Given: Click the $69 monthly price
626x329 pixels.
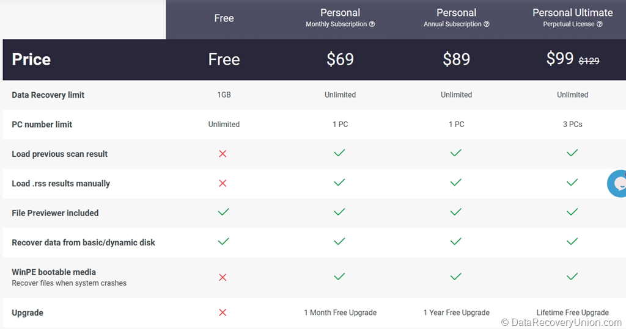Looking at the screenshot, I should (340, 59).
